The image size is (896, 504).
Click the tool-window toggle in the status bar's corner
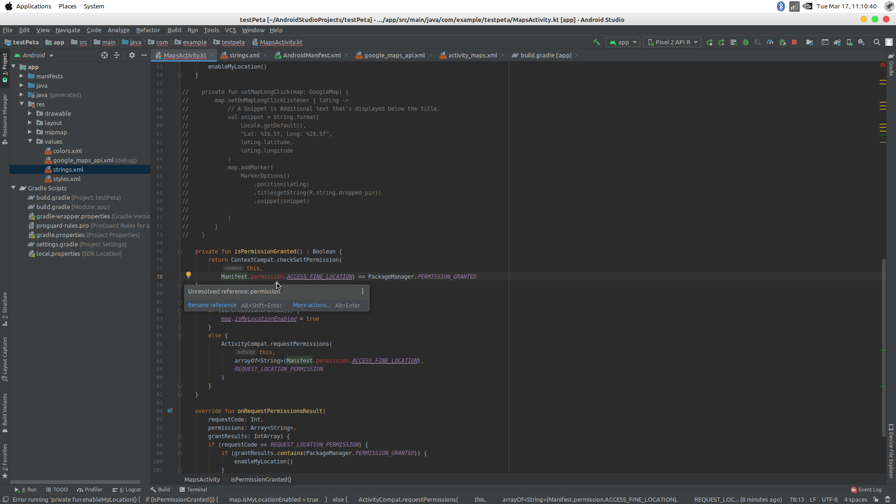5,499
